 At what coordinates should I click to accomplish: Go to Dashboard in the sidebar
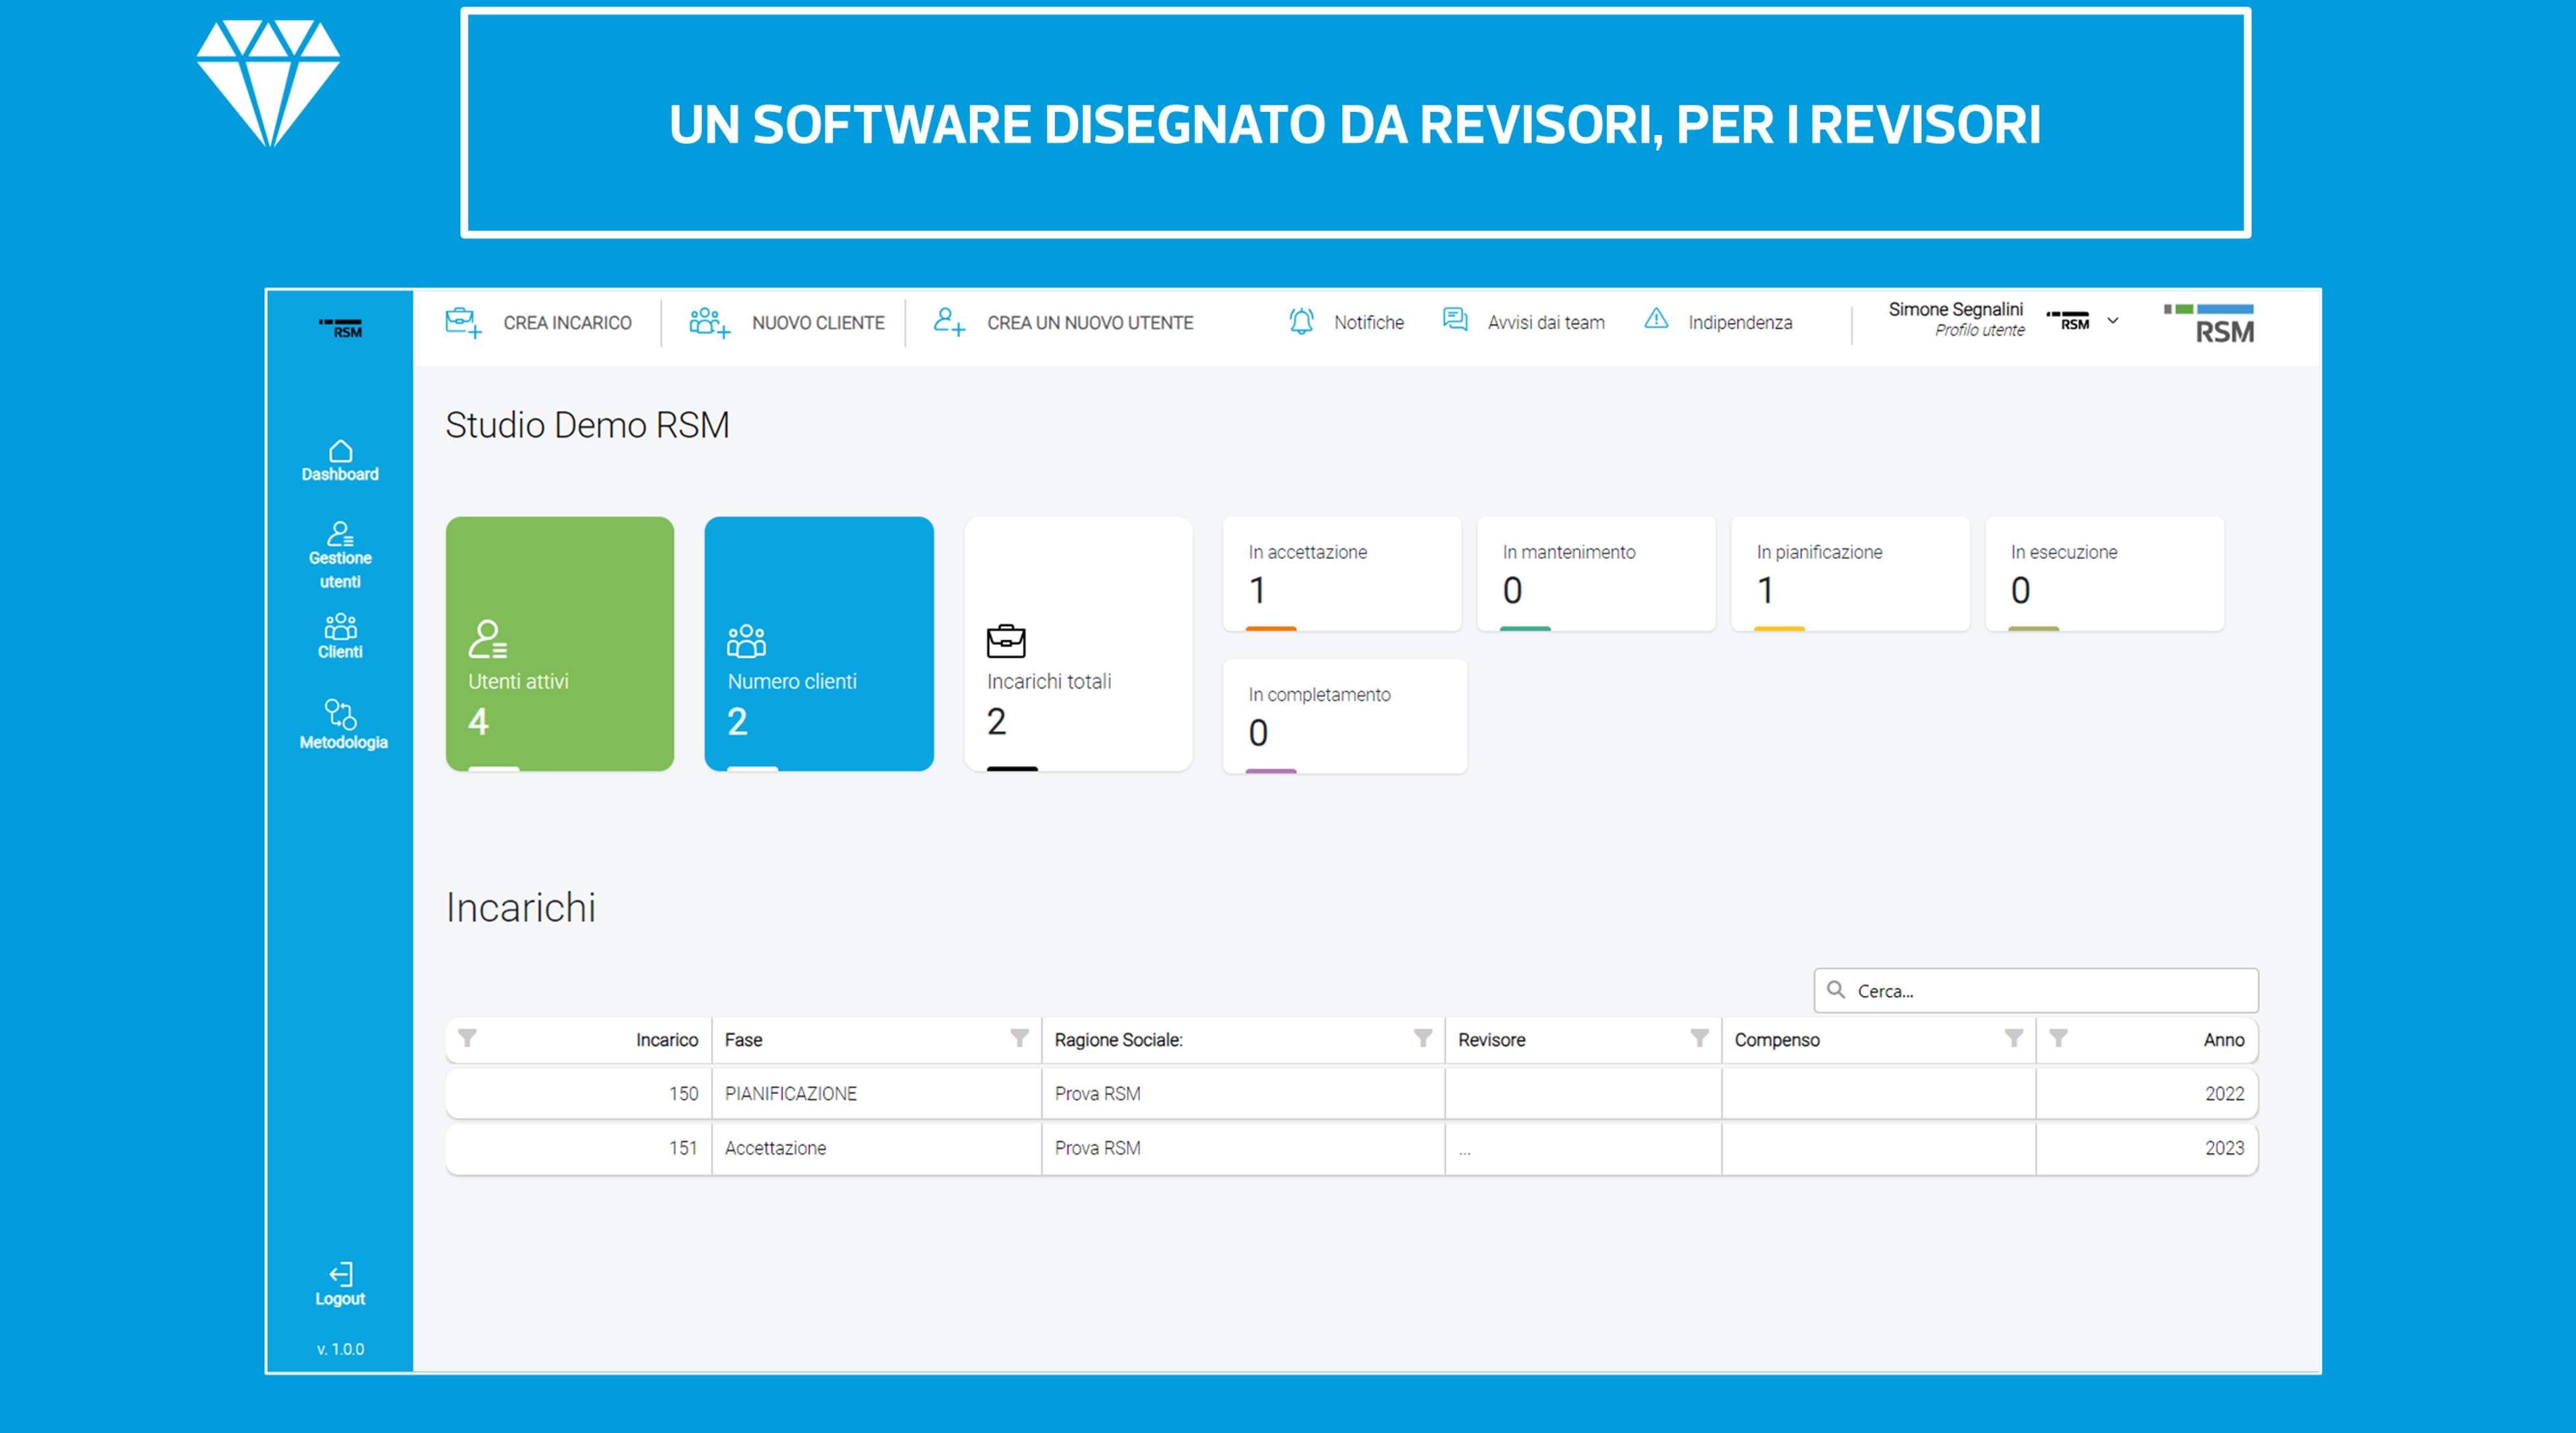pos(341,461)
